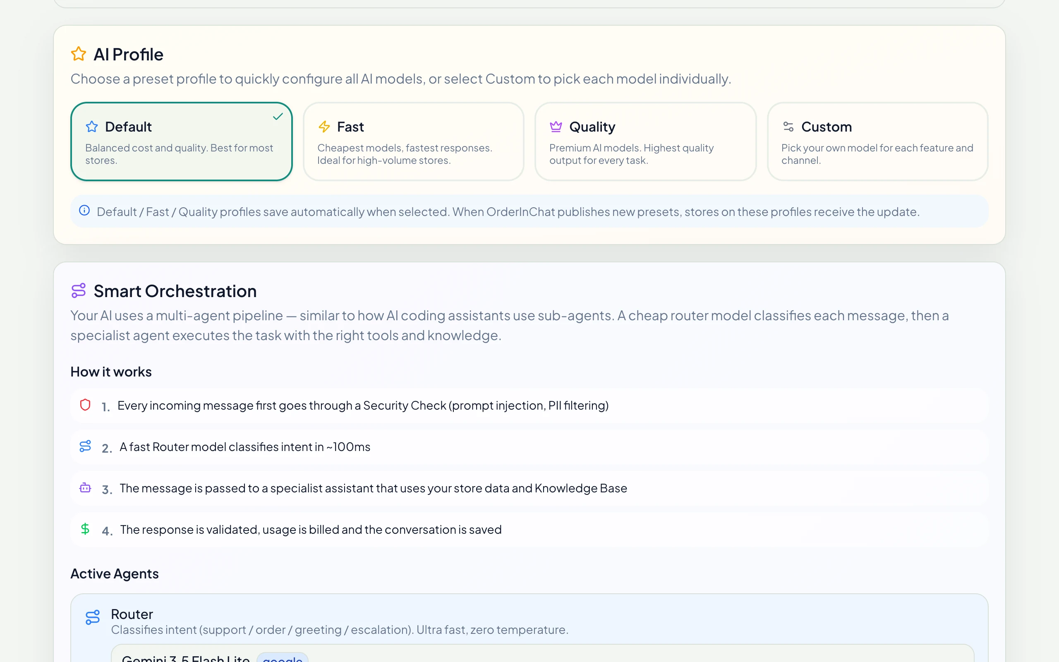1059x662 pixels.
Task: Click the info icon in the profiles notice
Action: (84, 211)
